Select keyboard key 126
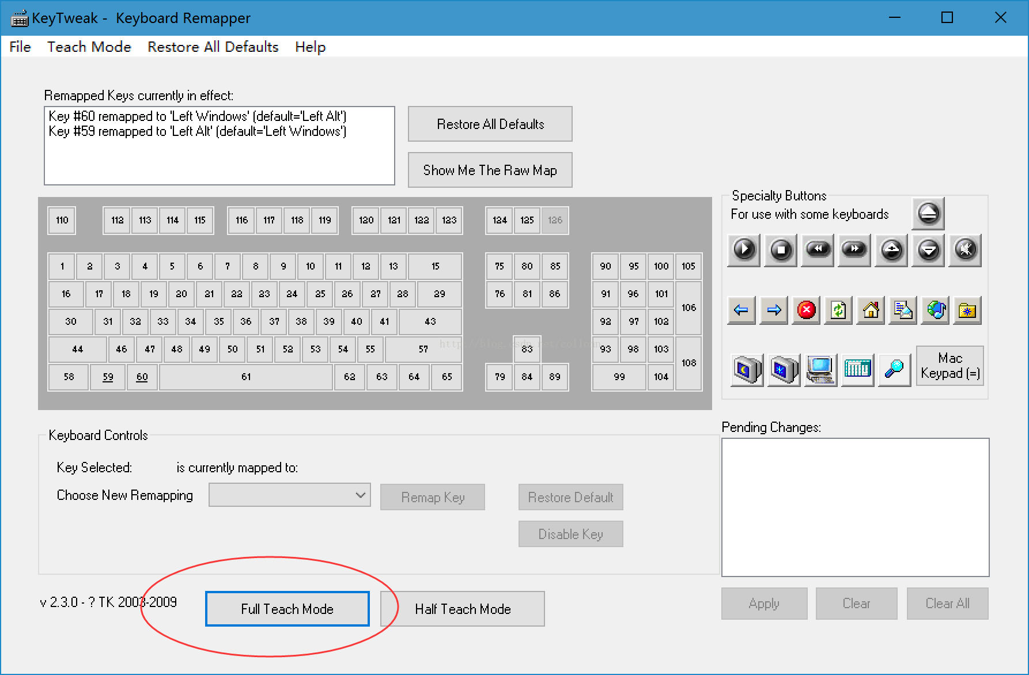The height and width of the screenshot is (675, 1029). coord(555,220)
